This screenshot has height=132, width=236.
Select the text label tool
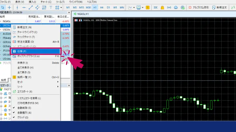coord(51,7)
